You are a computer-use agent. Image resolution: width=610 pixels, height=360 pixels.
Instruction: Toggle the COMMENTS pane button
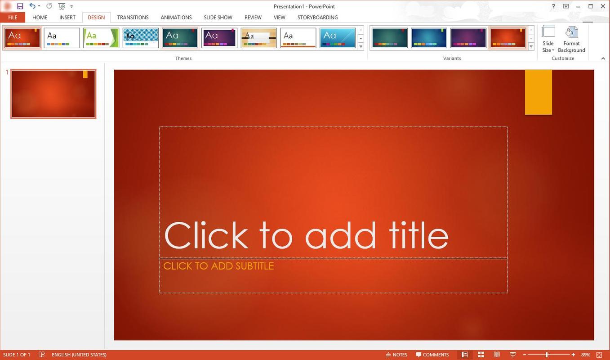[x=432, y=355]
